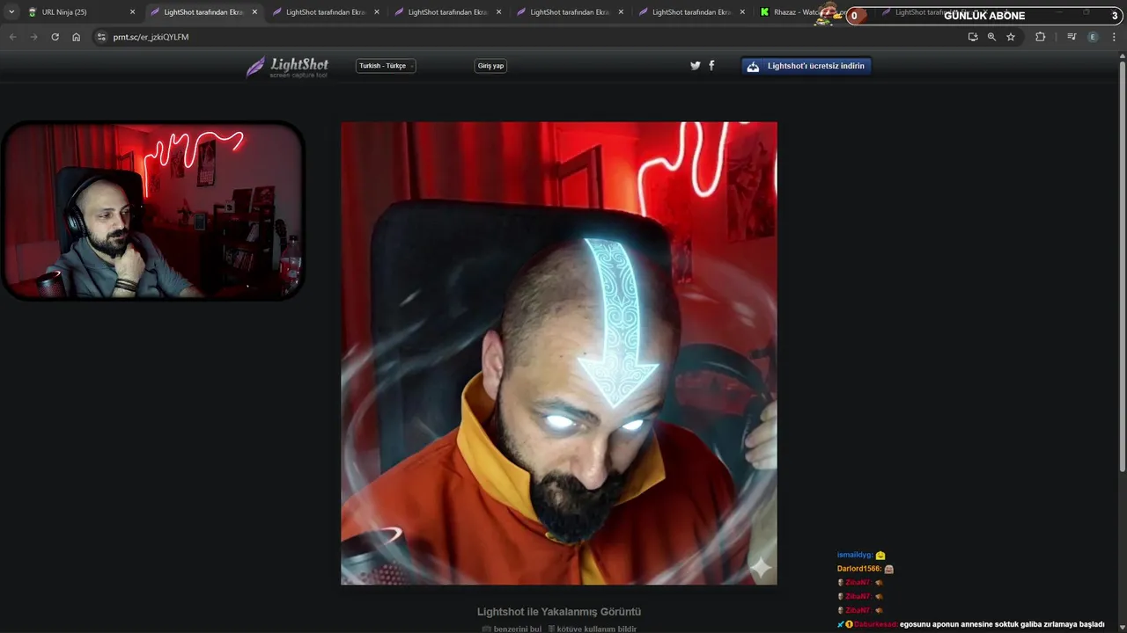Click kötüye kullanım bildir link
1127x633 pixels.
click(x=592, y=629)
